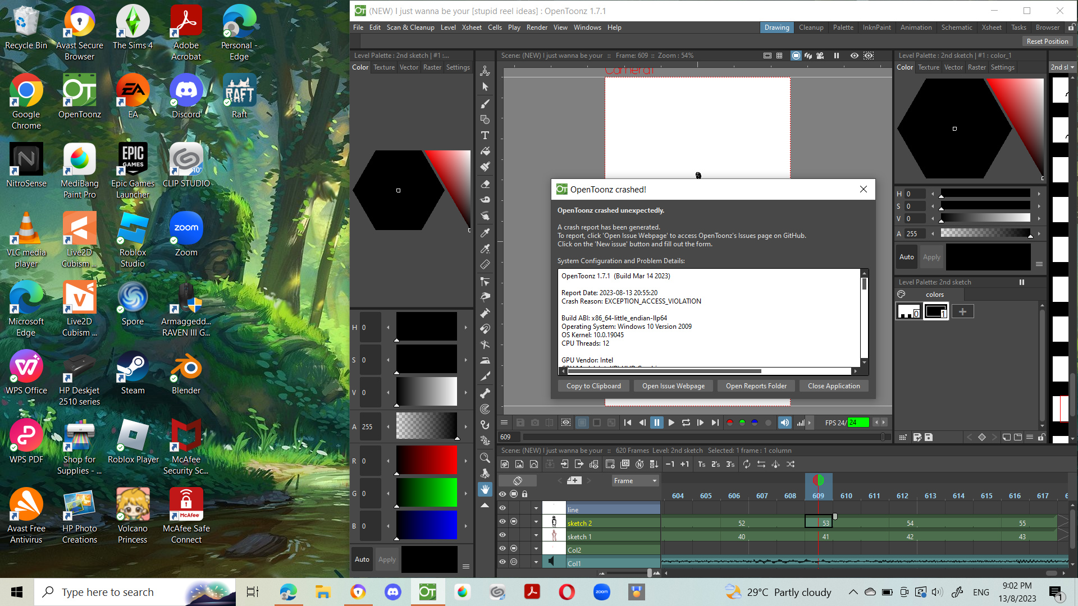Open Discord from the taskbar
The image size is (1078, 606).
click(x=392, y=591)
